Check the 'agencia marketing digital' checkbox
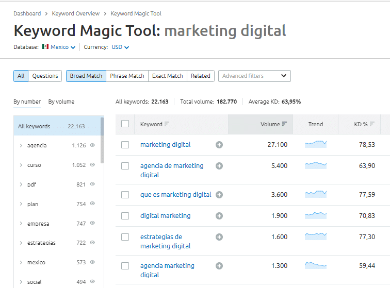The image size is (390, 288). [x=125, y=266]
